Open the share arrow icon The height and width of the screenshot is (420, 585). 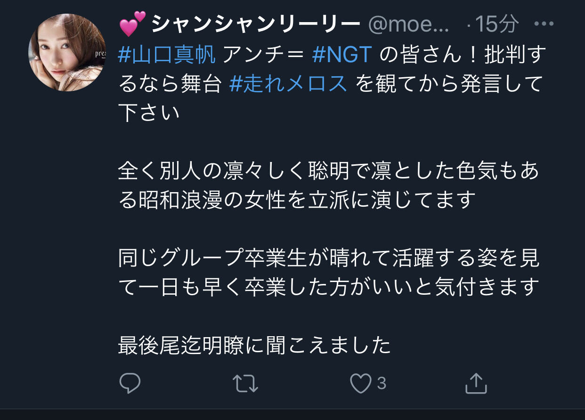click(x=476, y=383)
